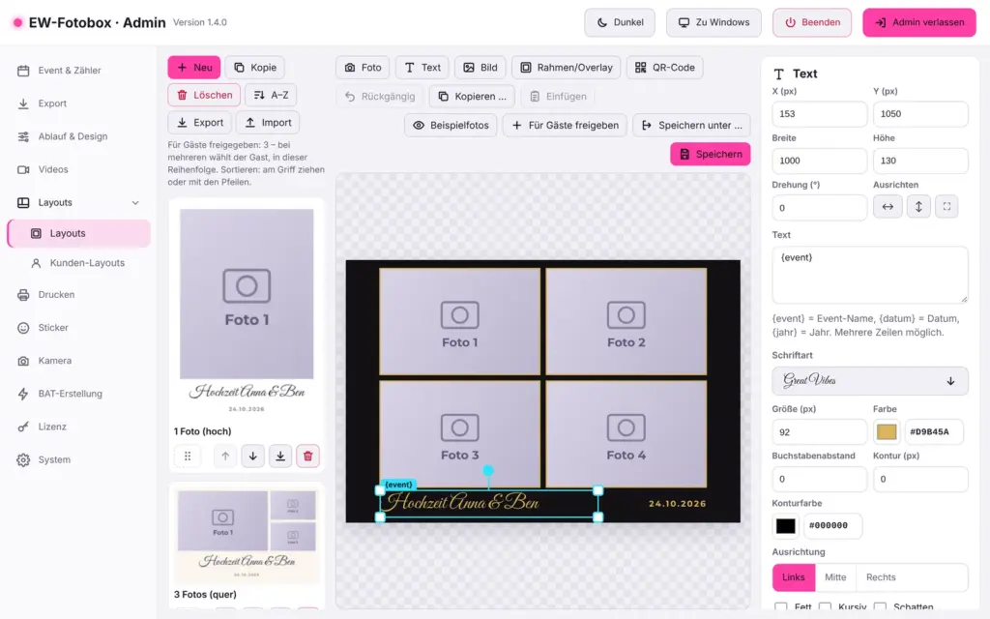Set Ausrichtung to Rechts
The height and width of the screenshot is (619, 990).
click(x=881, y=577)
